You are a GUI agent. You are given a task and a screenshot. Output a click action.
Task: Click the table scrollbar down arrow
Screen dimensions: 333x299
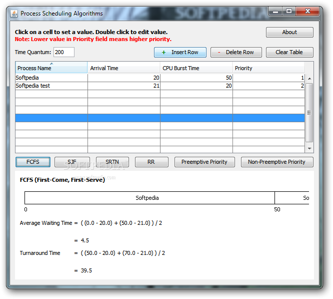(x=309, y=148)
